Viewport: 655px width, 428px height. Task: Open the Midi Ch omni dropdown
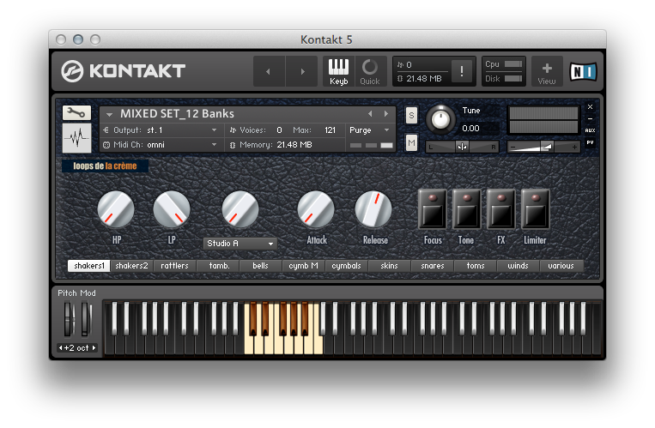tap(161, 145)
